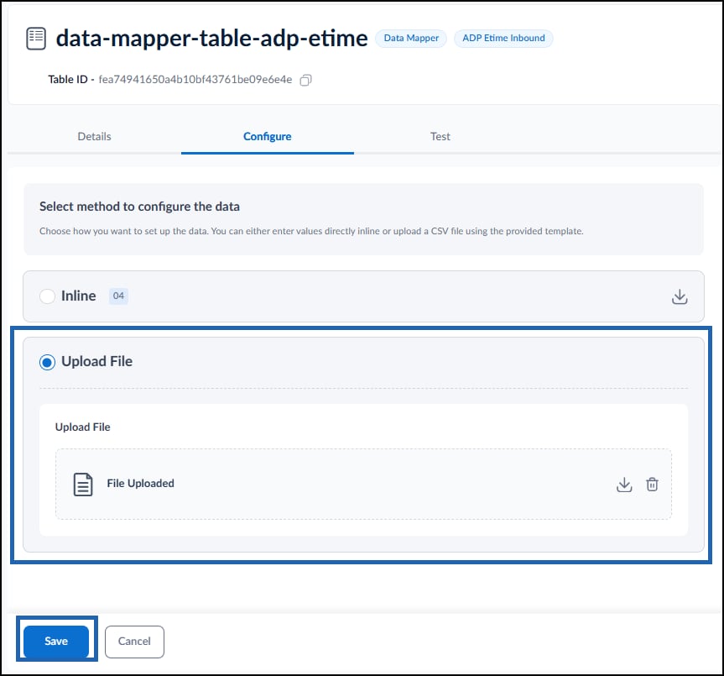Select the Upload File radio option
Image resolution: width=724 pixels, height=676 pixels.
tap(47, 362)
